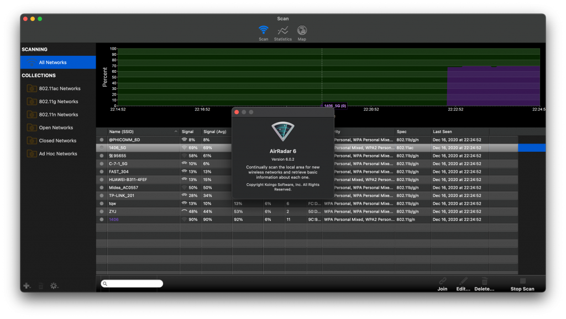Click signal icon in 1406 row

(x=185, y=220)
